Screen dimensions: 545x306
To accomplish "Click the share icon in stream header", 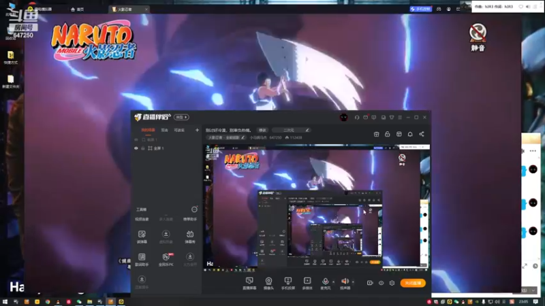I will point(421,134).
